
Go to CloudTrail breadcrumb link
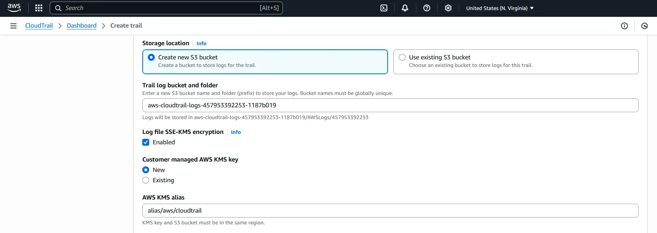click(x=39, y=26)
